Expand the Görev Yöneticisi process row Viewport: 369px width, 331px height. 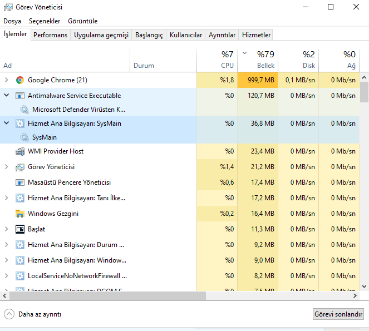[x=6, y=167]
